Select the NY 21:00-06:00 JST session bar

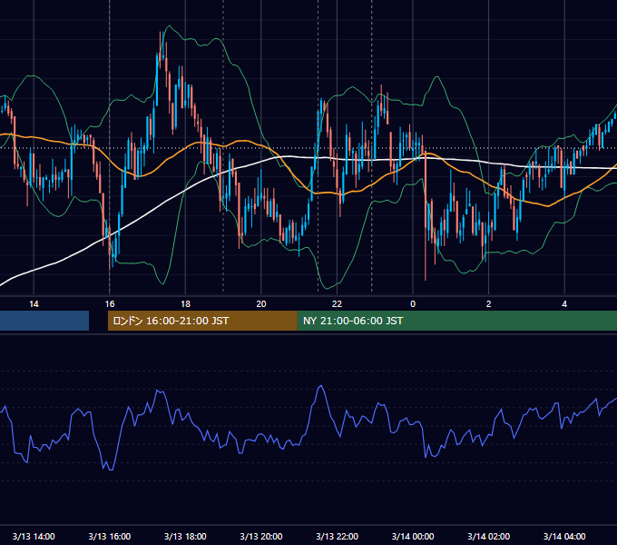click(x=457, y=321)
